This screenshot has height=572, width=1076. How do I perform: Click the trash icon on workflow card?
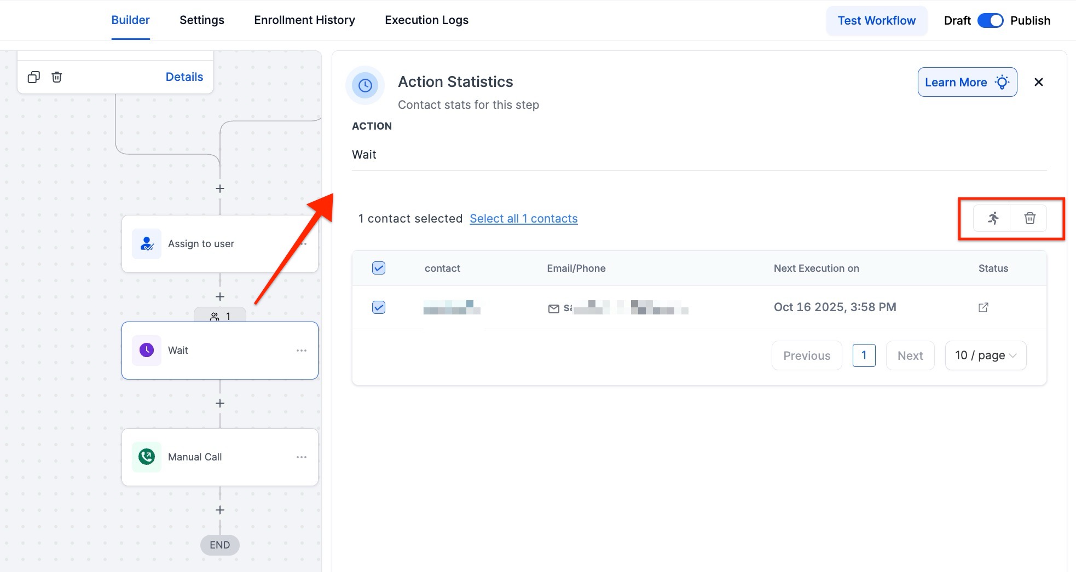(x=57, y=77)
